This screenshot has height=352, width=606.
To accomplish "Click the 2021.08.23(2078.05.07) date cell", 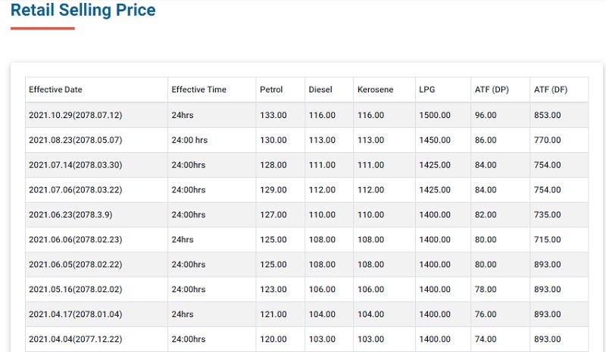I will pos(75,140).
